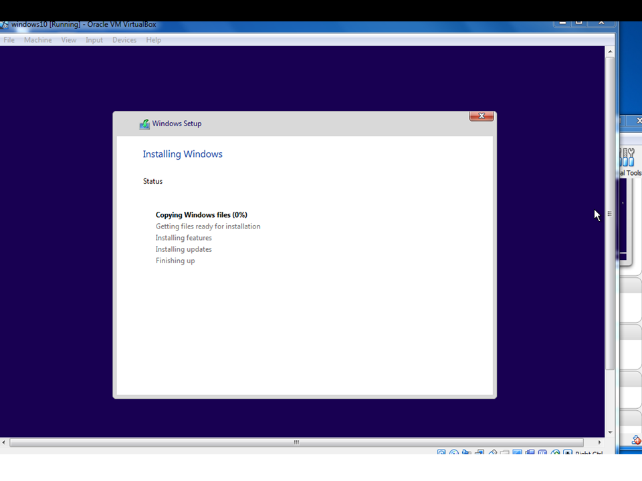Image resolution: width=642 pixels, height=481 pixels.
Task: Click the horizontal scrollbar left arrow
Action: coord(5,442)
